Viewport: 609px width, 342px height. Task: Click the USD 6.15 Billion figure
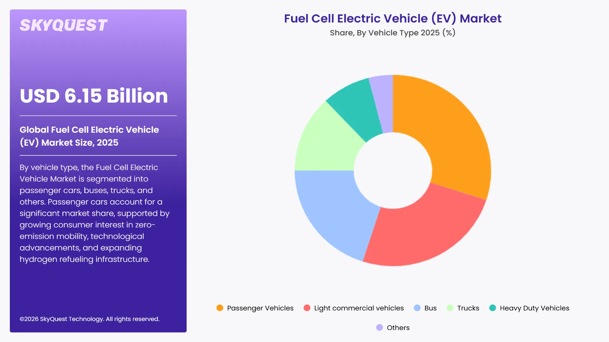[94, 95]
